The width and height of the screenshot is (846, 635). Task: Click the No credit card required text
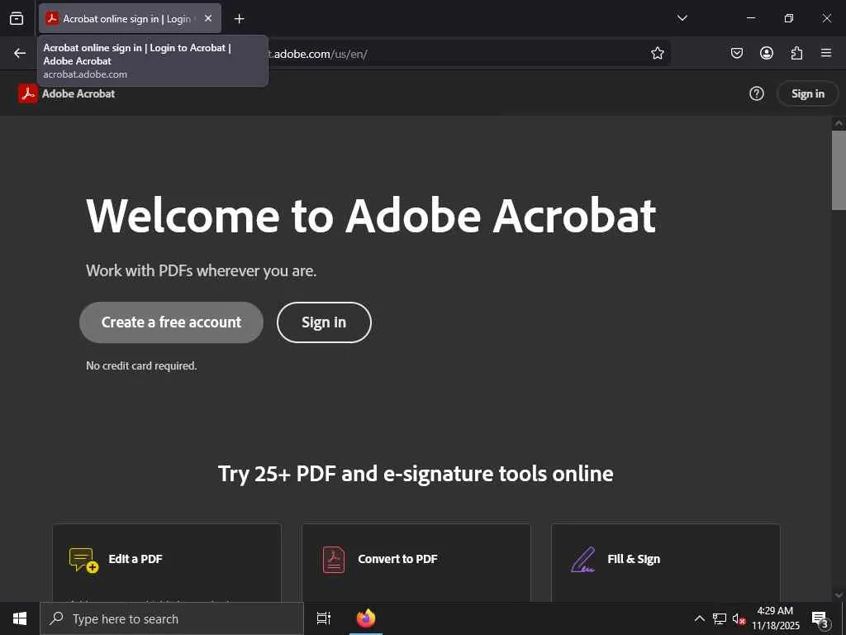141,365
